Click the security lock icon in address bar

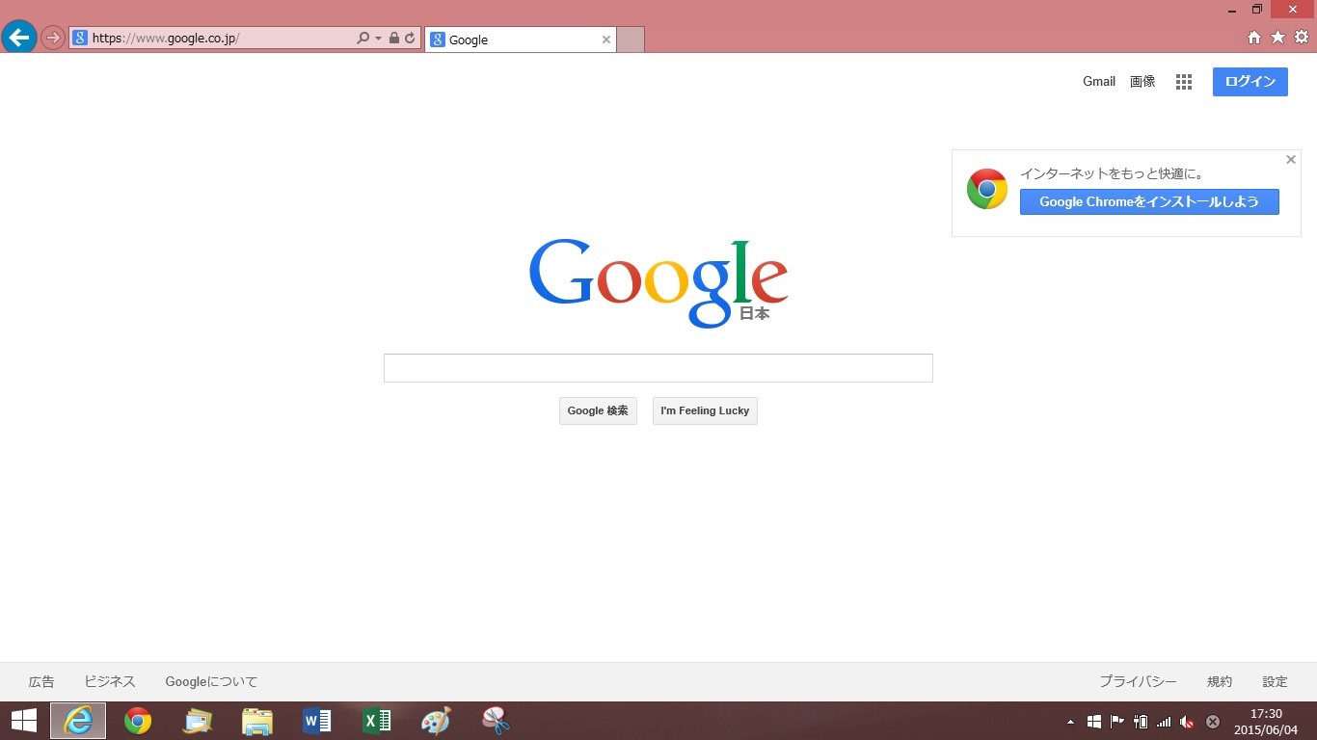point(394,39)
